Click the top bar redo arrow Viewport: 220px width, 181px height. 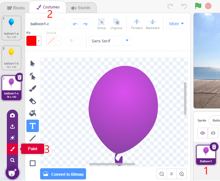170,6
